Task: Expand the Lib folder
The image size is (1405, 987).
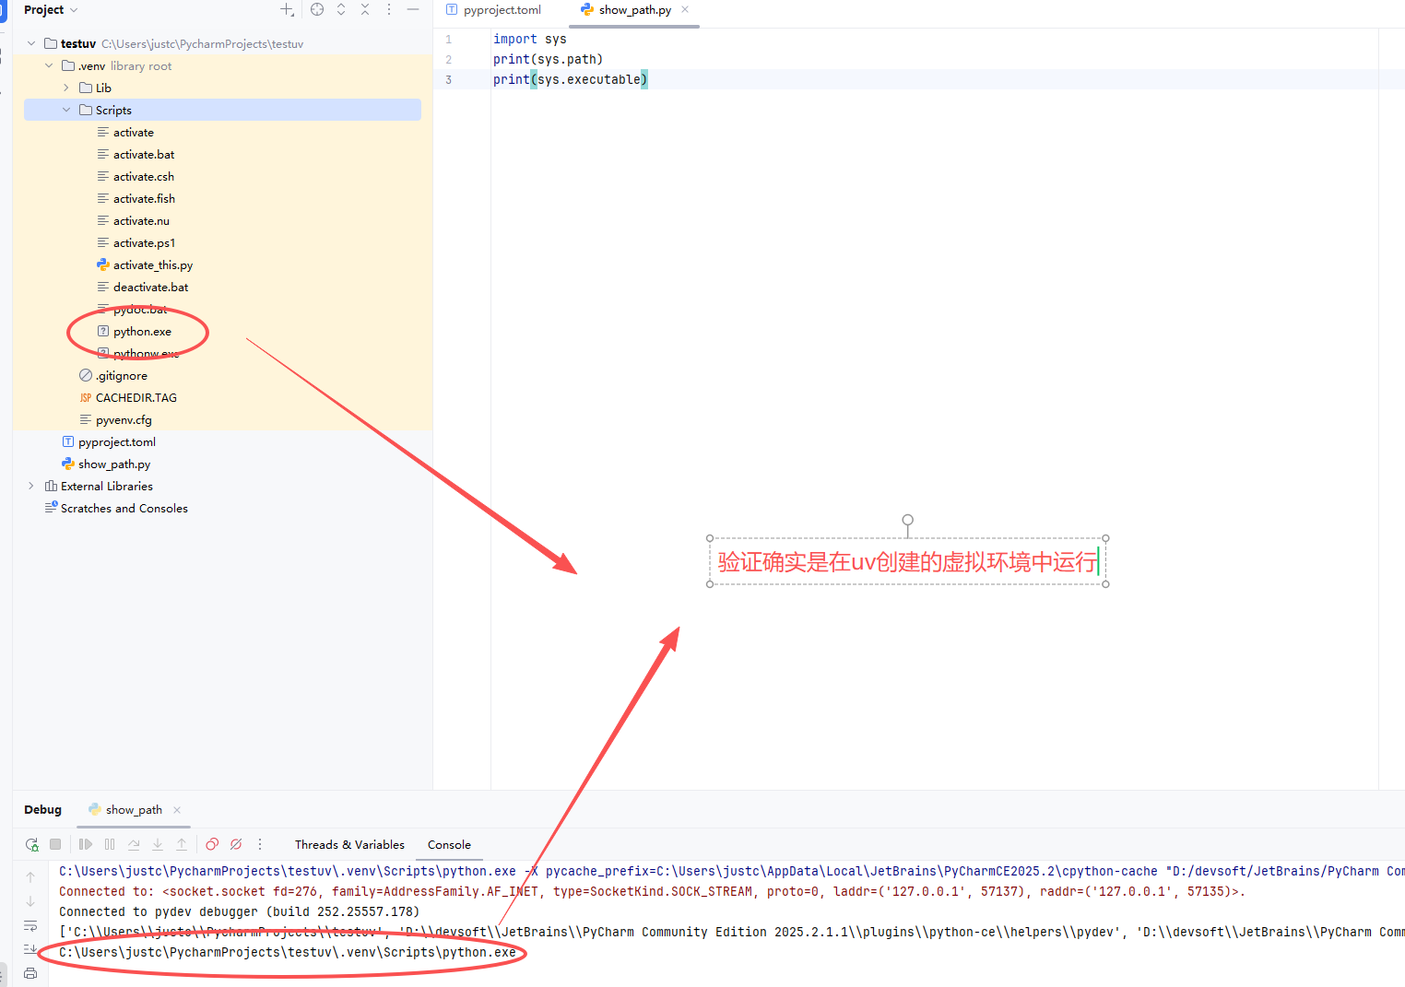Action: 66,88
